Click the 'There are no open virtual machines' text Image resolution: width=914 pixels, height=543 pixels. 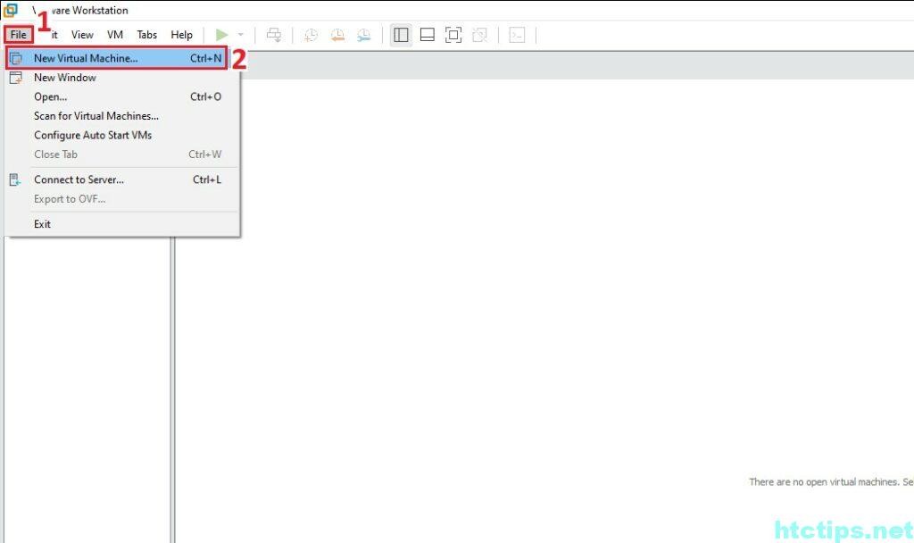pyautogui.click(x=831, y=481)
